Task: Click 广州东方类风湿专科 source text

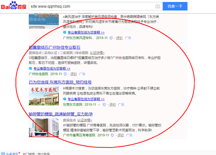Action: 78,38
